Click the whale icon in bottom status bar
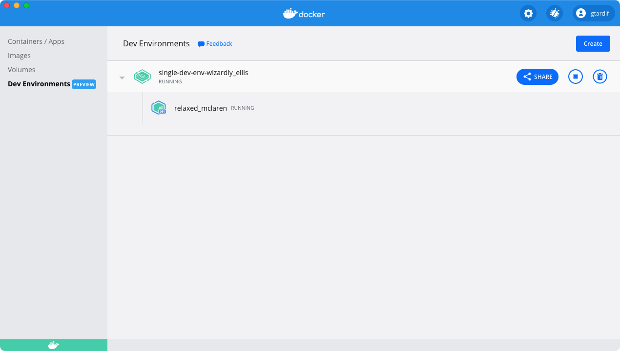This screenshot has height=351, width=620. click(53, 345)
